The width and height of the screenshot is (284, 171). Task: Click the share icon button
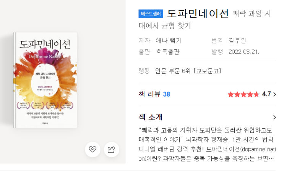tap(111, 149)
